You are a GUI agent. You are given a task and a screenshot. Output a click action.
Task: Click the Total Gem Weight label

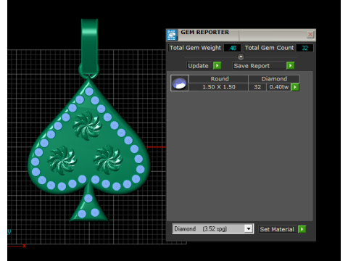(x=195, y=48)
